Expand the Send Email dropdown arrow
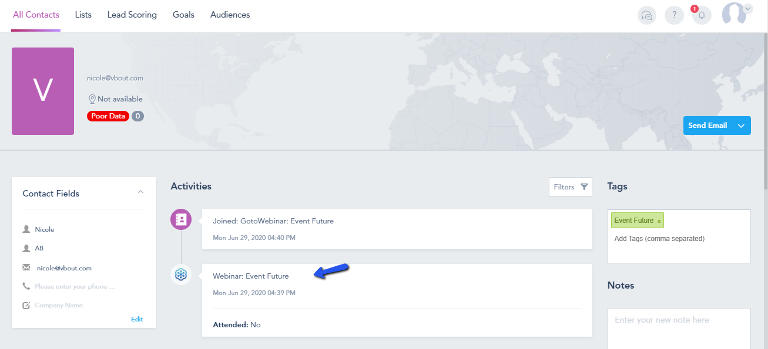Screen dimensions: 768x349 (x=742, y=126)
